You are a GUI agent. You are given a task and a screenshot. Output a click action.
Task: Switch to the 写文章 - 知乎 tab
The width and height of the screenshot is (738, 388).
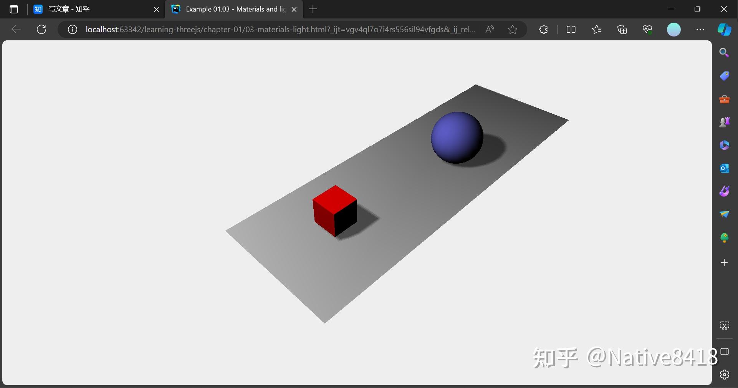pos(77,9)
